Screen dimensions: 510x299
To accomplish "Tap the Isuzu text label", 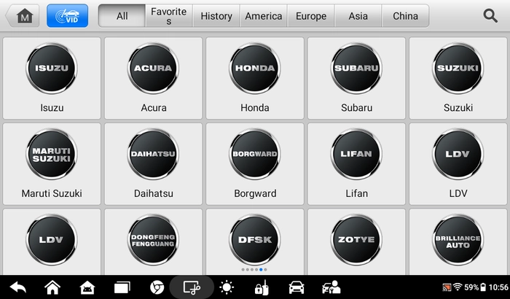I will tap(52, 108).
